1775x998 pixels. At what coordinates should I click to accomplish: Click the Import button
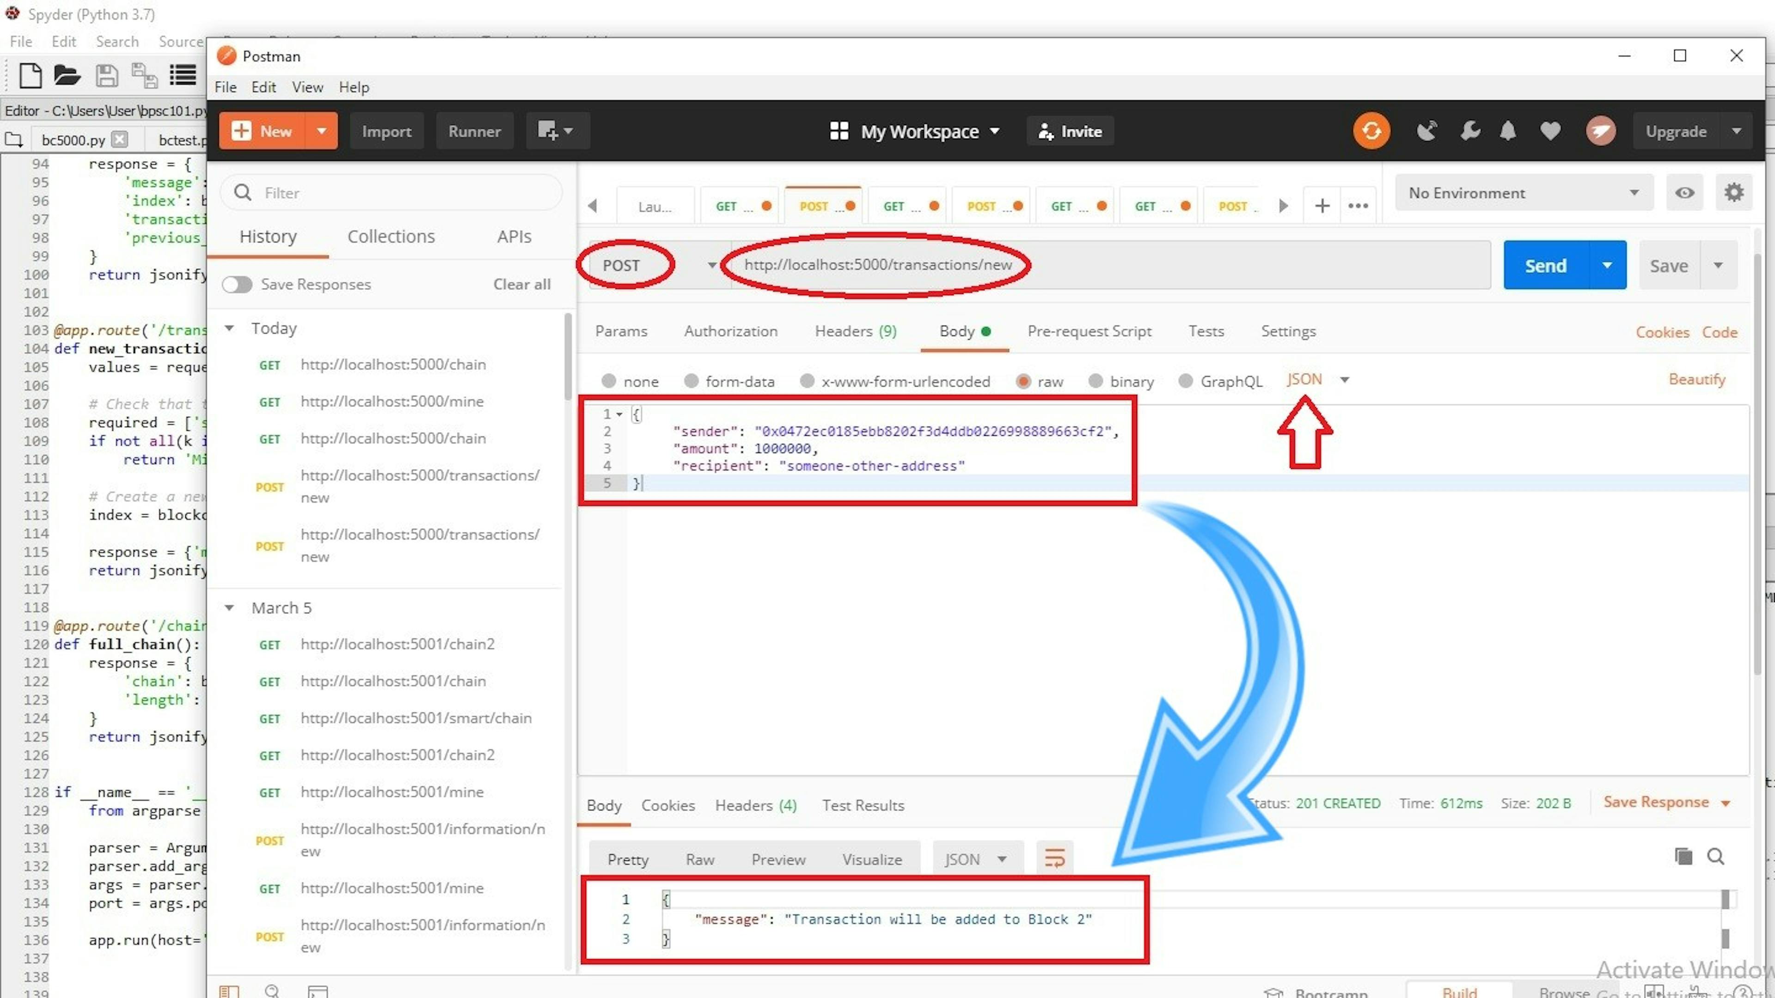[386, 131]
